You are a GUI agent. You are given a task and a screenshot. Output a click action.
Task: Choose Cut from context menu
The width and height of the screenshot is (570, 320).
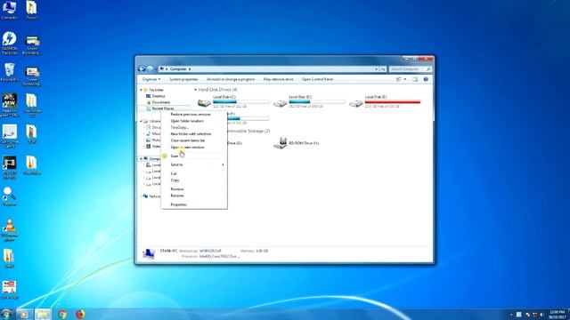tap(194, 174)
